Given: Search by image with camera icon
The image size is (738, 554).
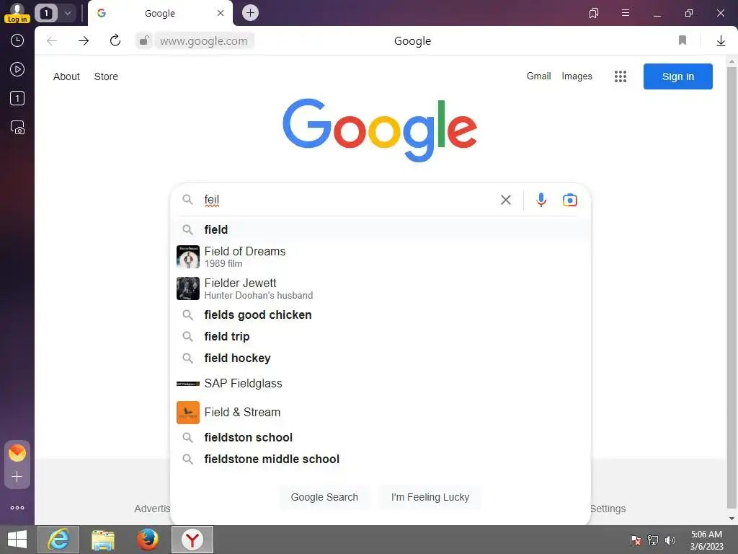Looking at the screenshot, I should [x=569, y=200].
